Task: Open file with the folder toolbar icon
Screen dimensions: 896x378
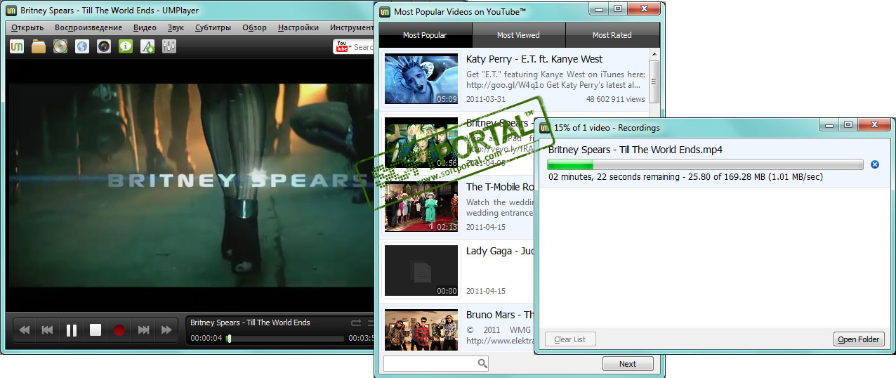Action: [39, 46]
